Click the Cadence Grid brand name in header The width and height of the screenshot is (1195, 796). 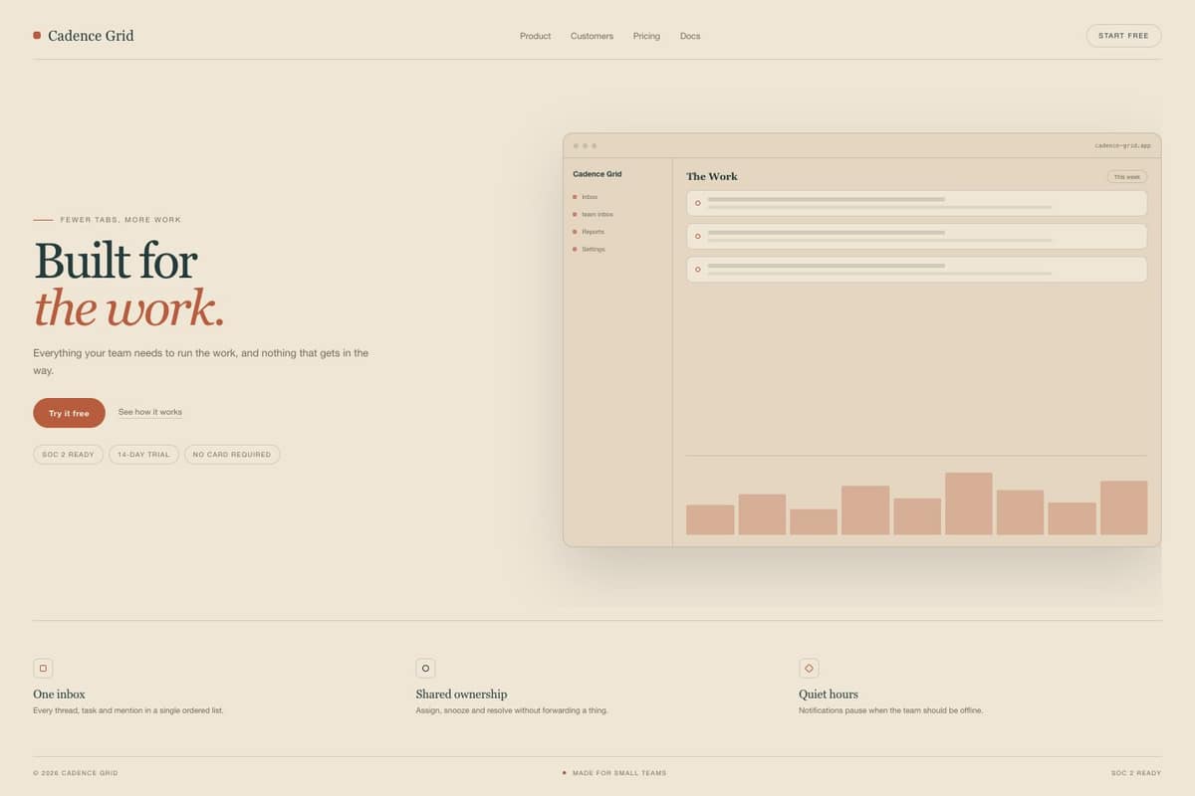click(x=91, y=36)
